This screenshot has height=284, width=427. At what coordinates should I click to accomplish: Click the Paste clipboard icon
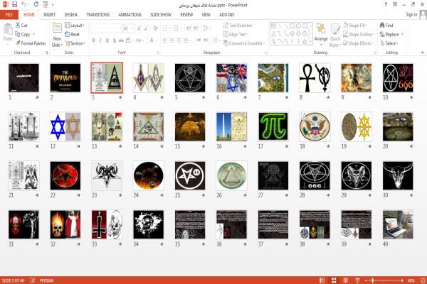[8, 29]
